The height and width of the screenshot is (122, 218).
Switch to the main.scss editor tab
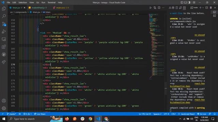[62, 8]
